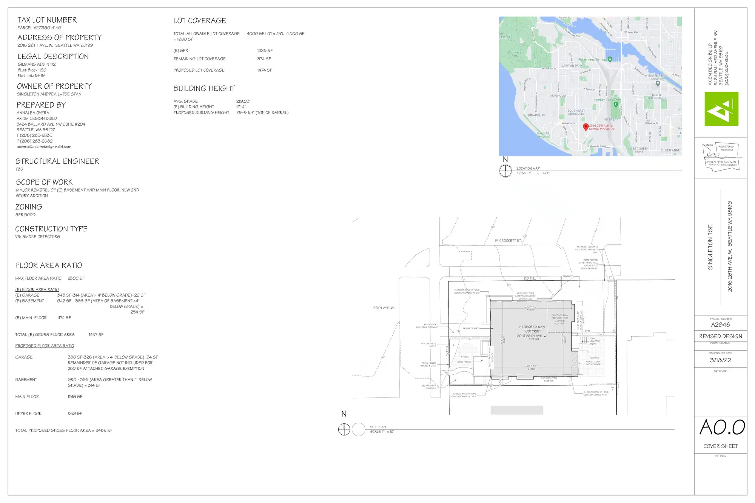Select the 'LEGAL DESCRIPTION' heading
755x503 pixels.
click(x=53, y=57)
